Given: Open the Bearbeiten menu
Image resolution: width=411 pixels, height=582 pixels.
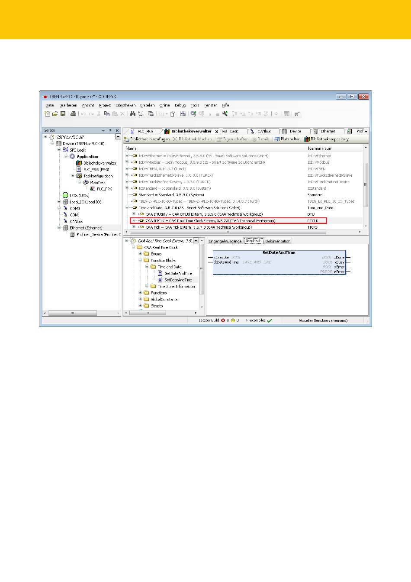Looking at the screenshot, I should (x=68, y=105).
